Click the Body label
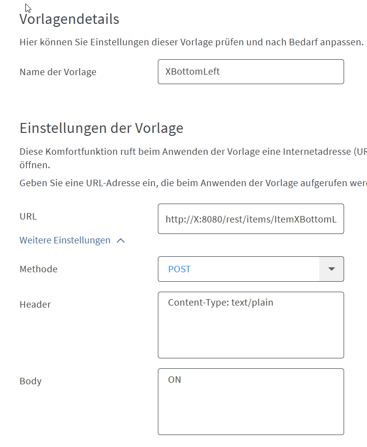The height and width of the screenshot is (447, 367). pyautogui.click(x=30, y=381)
